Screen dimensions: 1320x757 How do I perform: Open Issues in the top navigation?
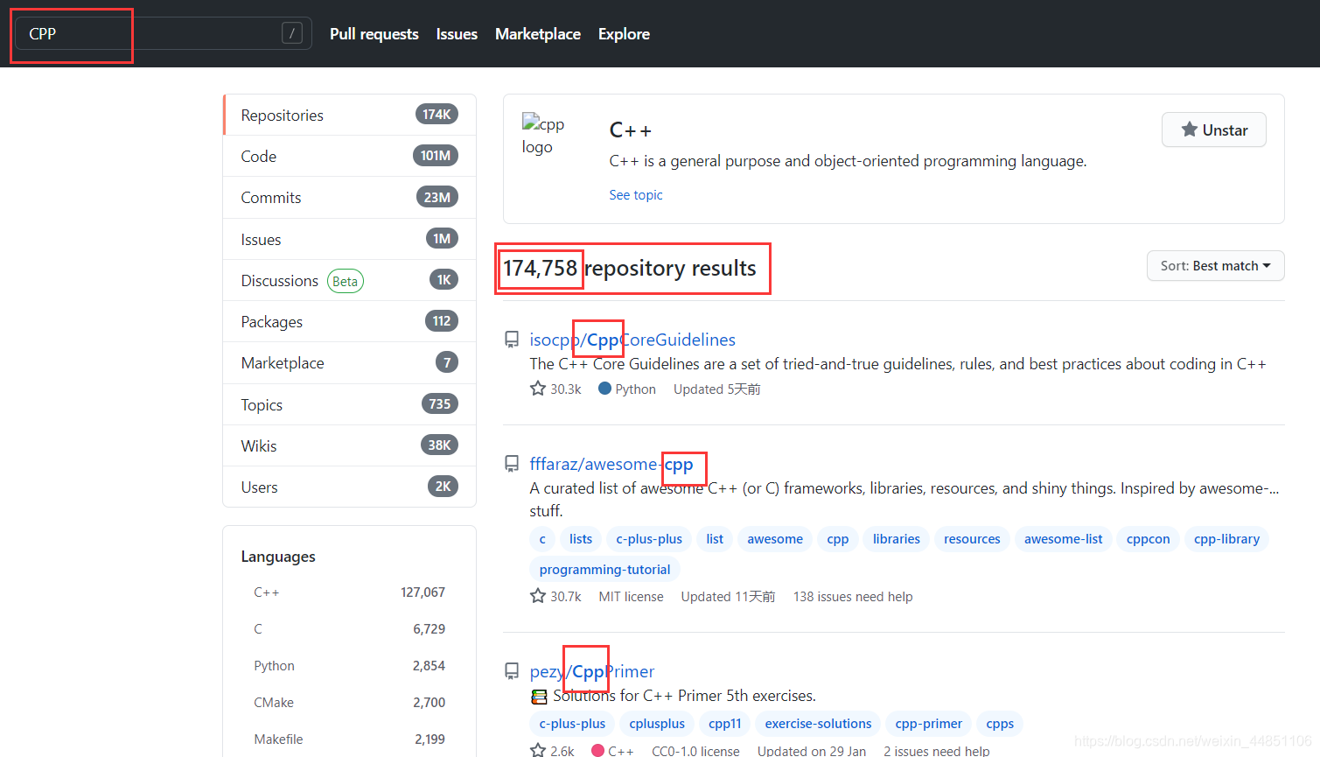click(457, 34)
